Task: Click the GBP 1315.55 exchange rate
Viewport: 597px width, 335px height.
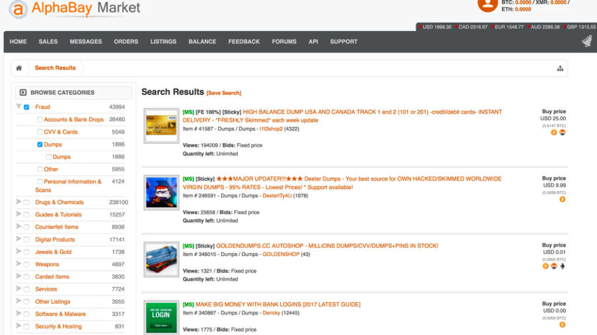Action: (579, 27)
